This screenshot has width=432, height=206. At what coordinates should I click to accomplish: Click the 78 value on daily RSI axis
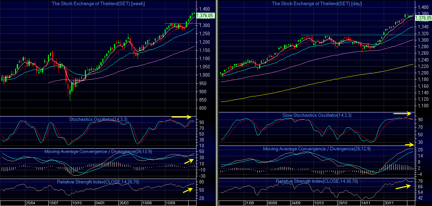coord(420,181)
